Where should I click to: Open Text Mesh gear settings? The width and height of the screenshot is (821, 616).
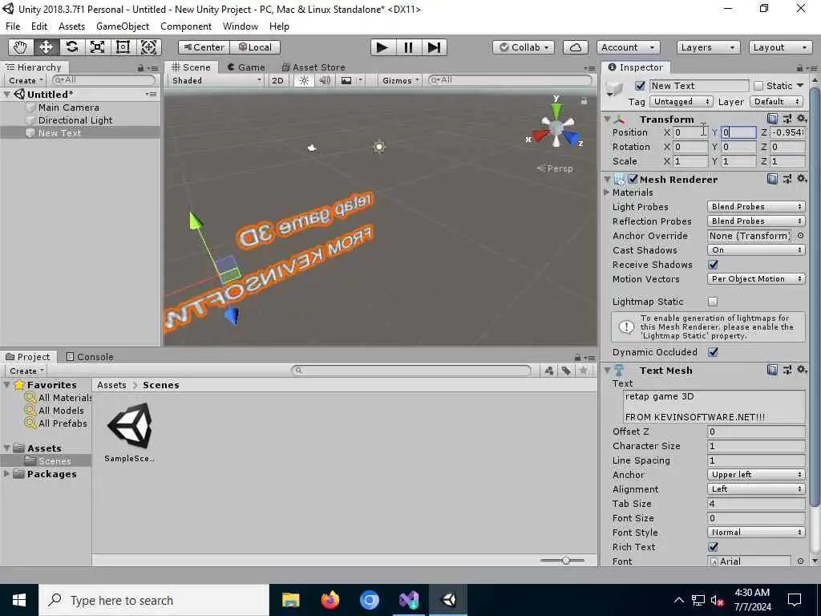tap(802, 370)
